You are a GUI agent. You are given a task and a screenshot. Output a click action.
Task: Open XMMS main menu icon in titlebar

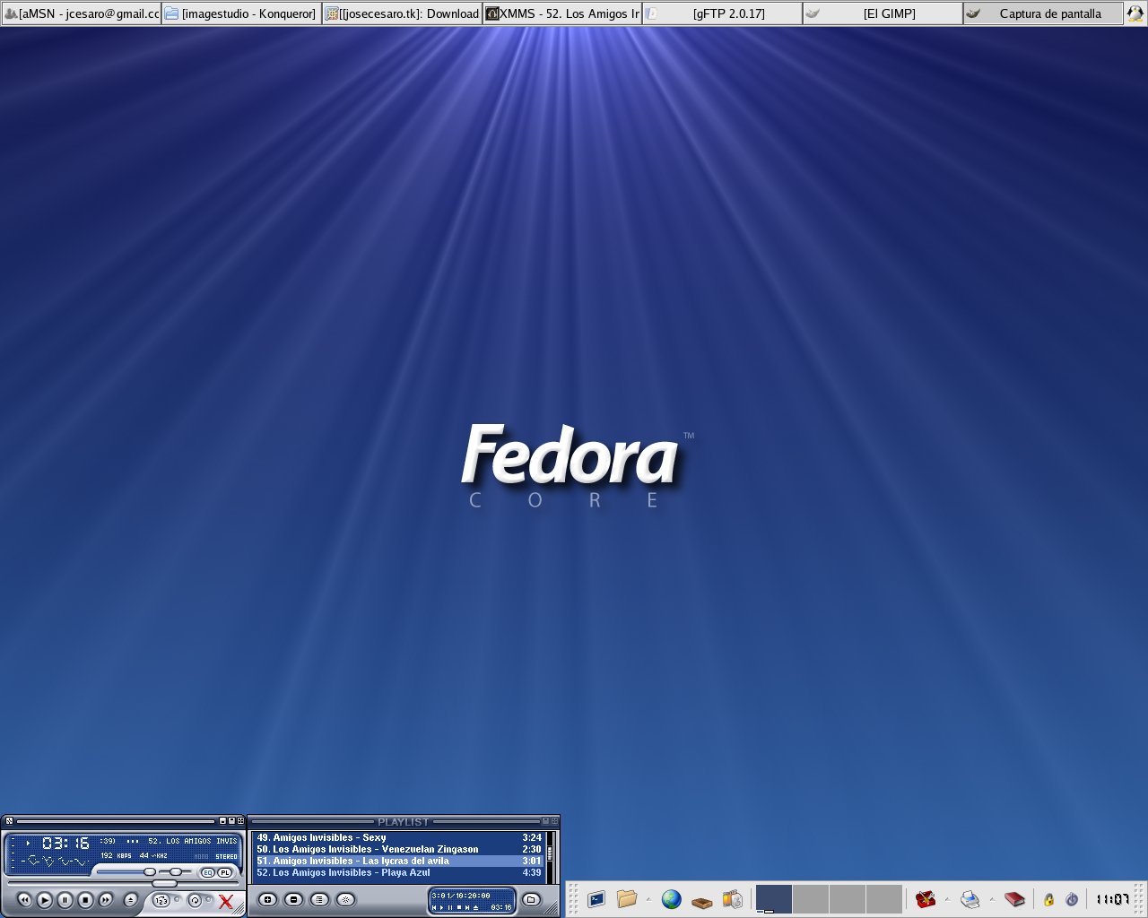(9, 820)
